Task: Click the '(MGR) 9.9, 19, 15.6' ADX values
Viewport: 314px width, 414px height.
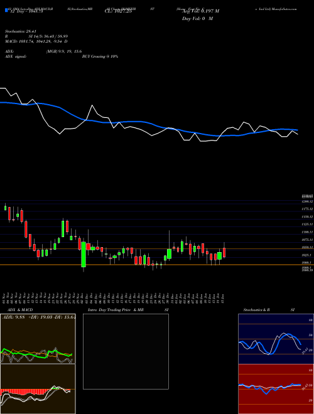Action: [x=63, y=51]
